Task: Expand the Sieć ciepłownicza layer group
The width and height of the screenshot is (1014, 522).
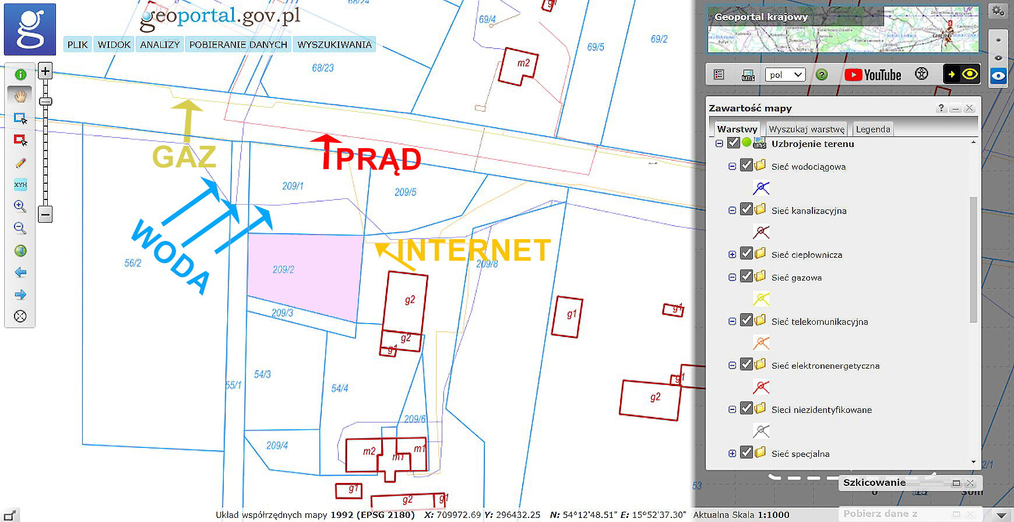Action: click(732, 254)
